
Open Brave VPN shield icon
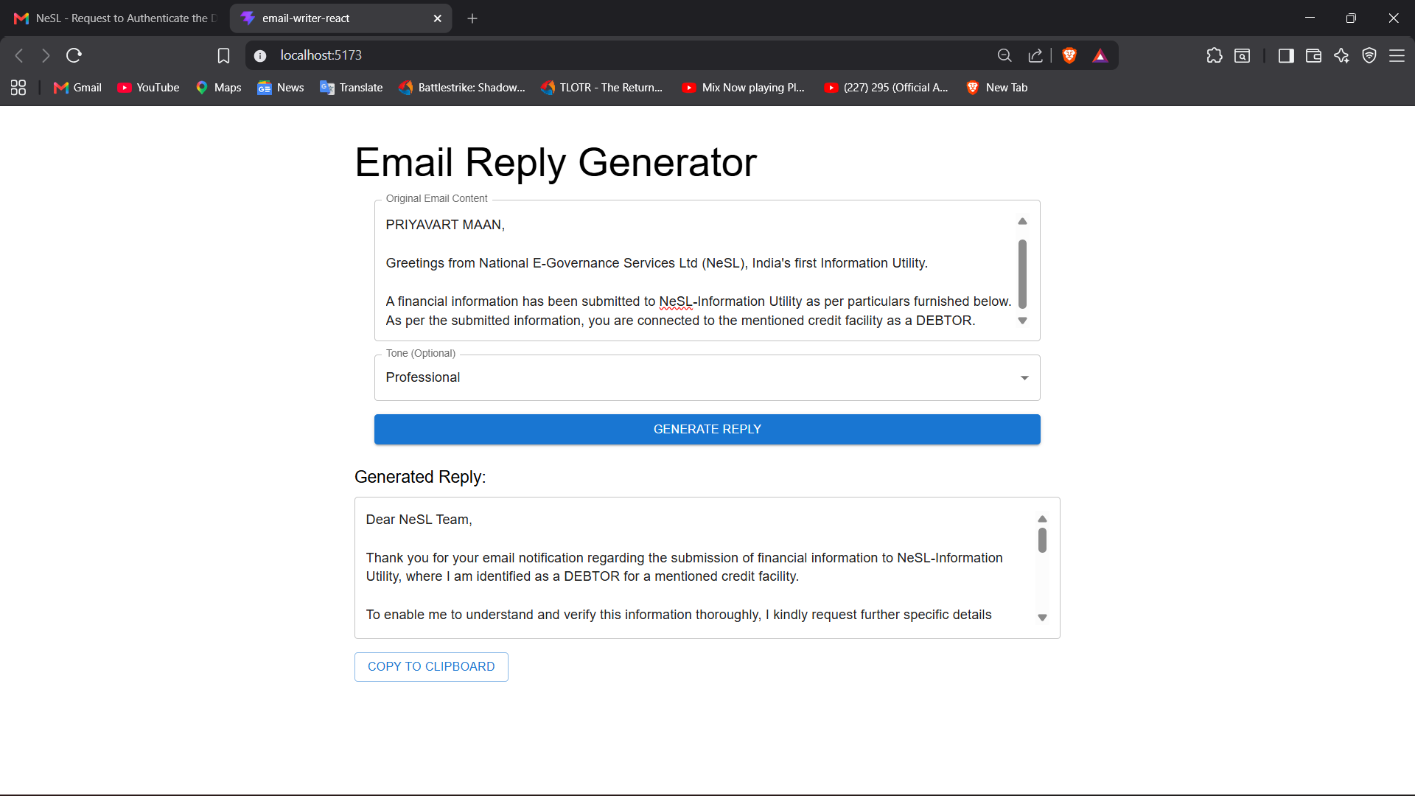pos(1369,55)
